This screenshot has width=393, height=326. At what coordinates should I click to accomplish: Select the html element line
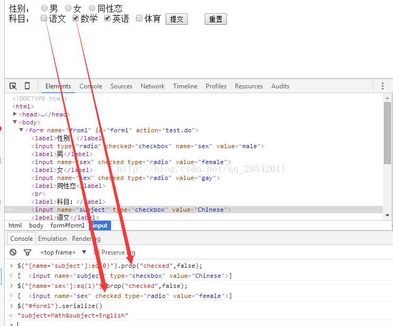[23, 106]
